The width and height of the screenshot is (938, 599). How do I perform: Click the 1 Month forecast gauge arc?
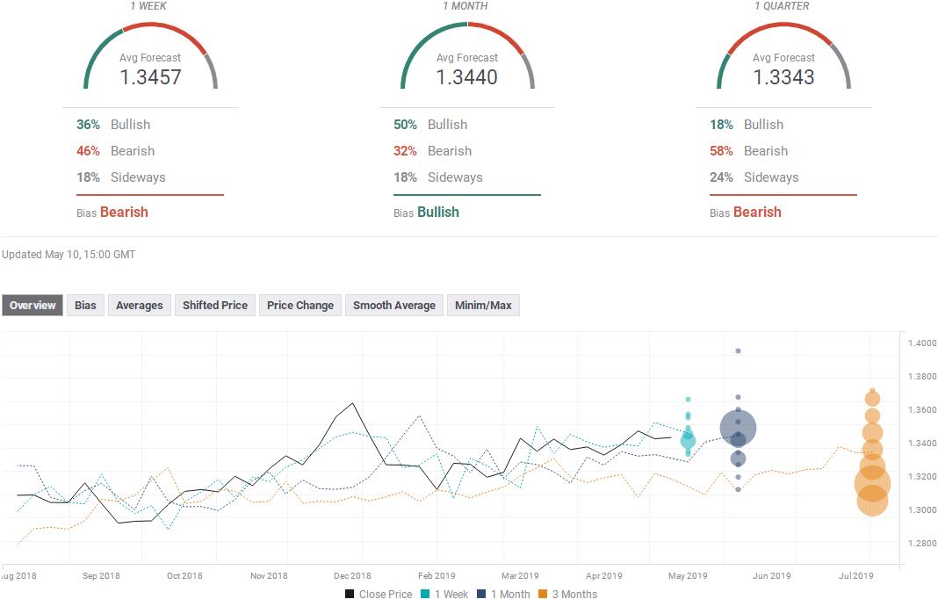(466, 29)
